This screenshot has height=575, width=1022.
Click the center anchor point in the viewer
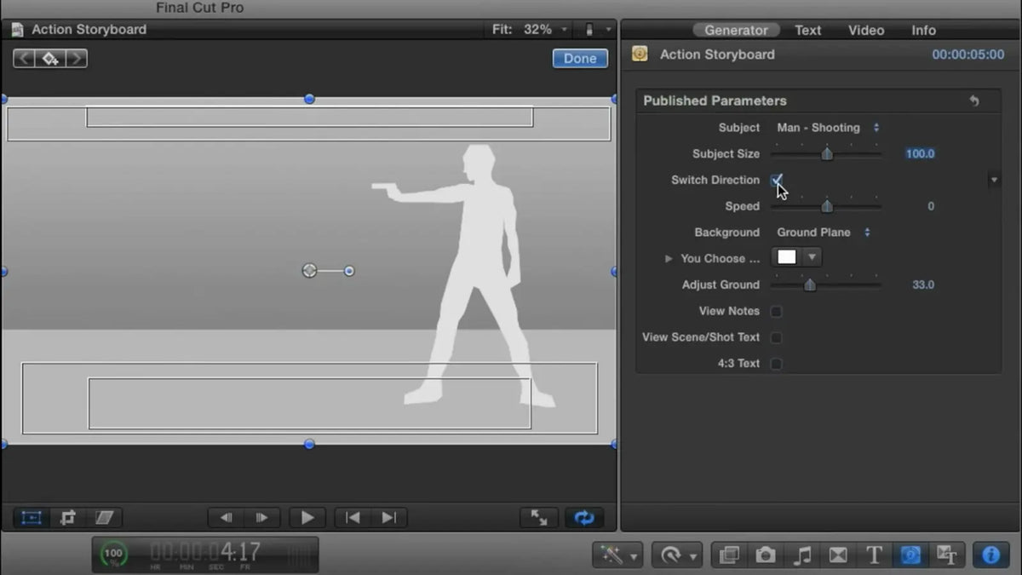(x=309, y=271)
